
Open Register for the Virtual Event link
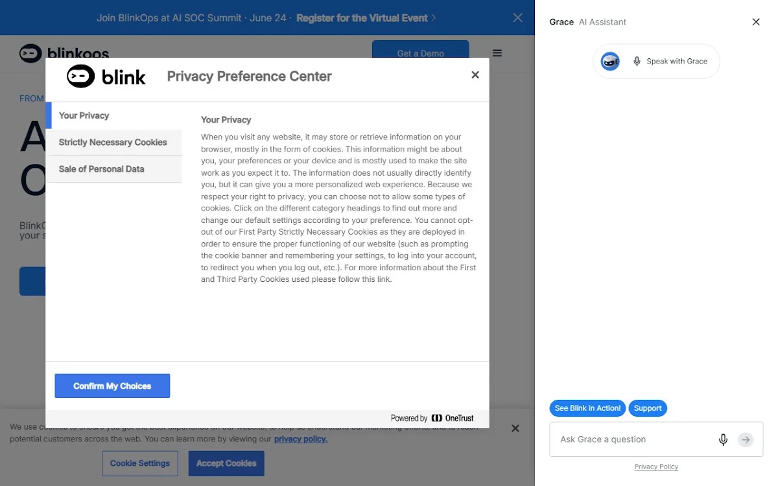366,17
